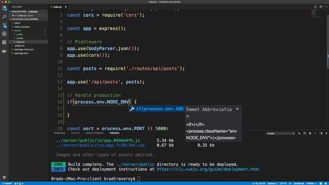The image size is (329, 185).
Task: Open the Source Control view
Action: coord(4,25)
